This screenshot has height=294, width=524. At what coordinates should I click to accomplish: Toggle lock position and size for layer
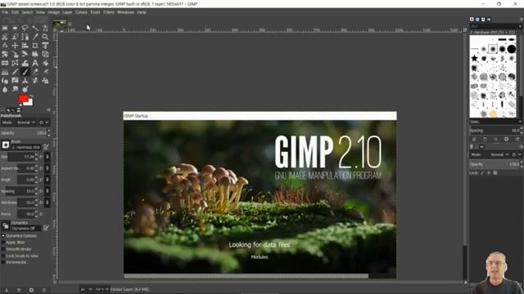pos(489,173)
